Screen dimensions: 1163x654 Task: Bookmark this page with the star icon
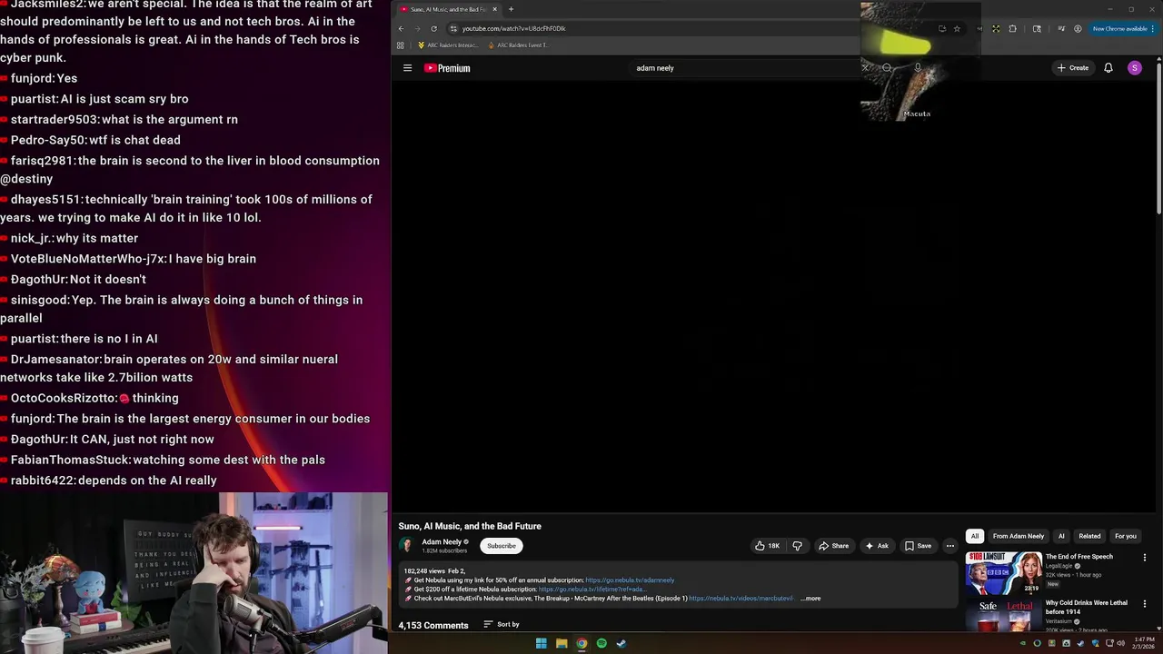[957, 28]
